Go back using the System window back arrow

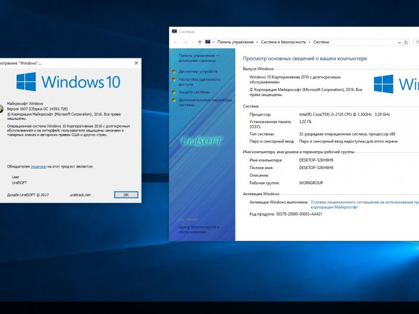coord(175,42)
